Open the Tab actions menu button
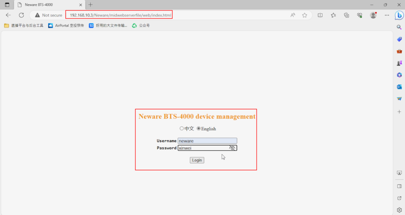The height and width of the screenshot is (215, 405). (7, 5)
